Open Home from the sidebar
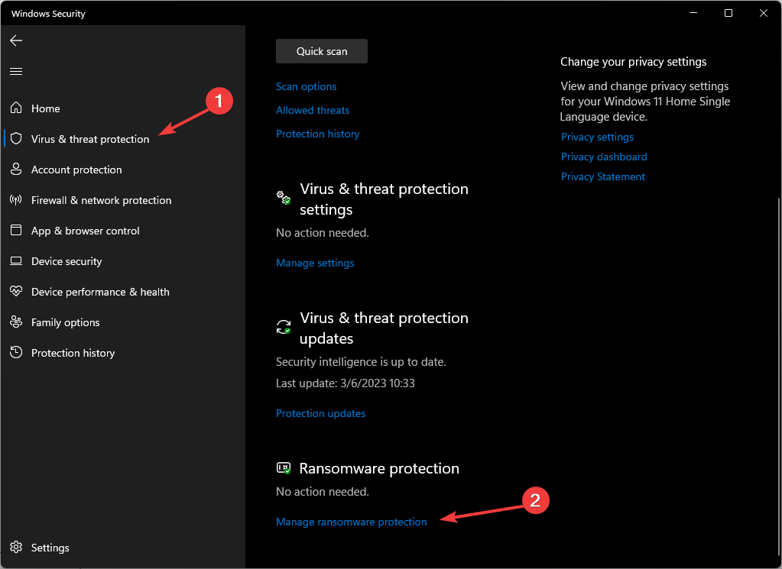This screenshot has height=569, width=782. [x=44, y=108]
